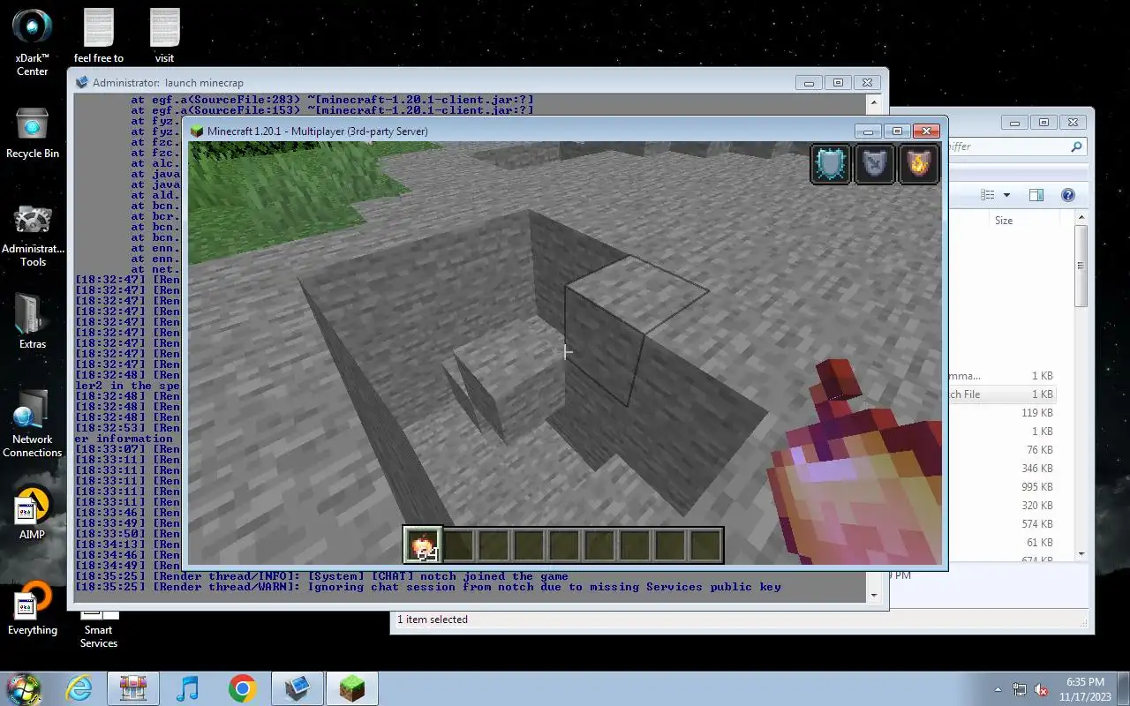Open the Recycle Bin desktop icon
The image size is (1130, 706).
pyautogui.click(x=33, y=134)
